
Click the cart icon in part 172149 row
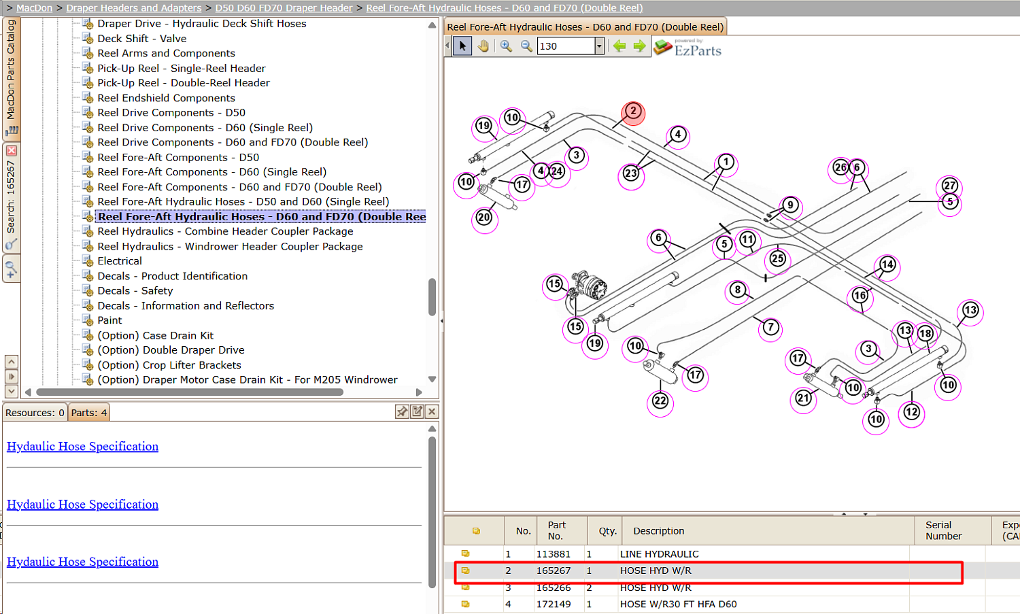click(465, 604)
